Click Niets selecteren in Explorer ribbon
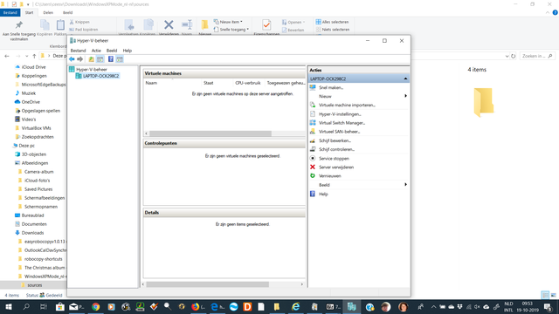Screen dimensions: 559x314 pos(333,30)
